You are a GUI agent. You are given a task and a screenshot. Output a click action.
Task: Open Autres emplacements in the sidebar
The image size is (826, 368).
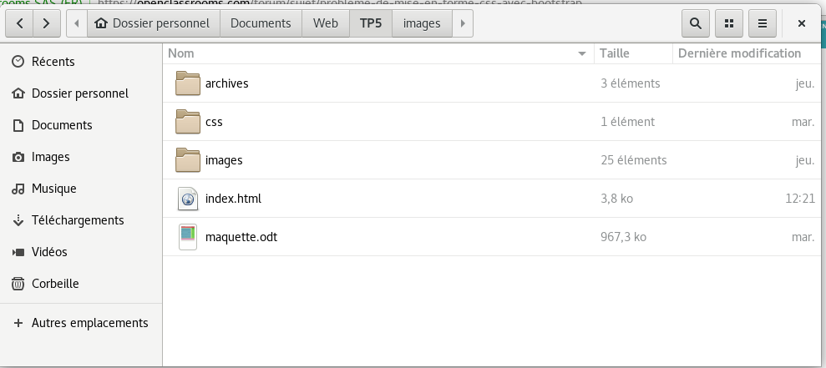pyautogui.click(x=89, y=323)
